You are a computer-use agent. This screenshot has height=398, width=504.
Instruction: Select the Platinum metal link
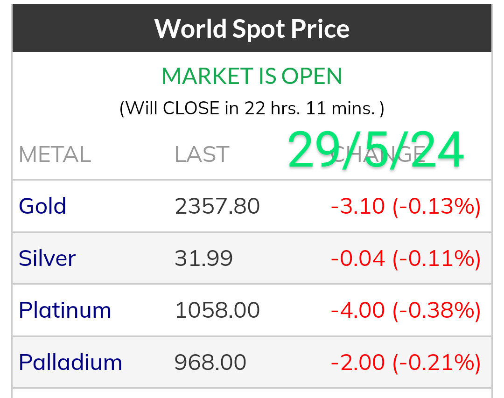click(x=65, y=310)
